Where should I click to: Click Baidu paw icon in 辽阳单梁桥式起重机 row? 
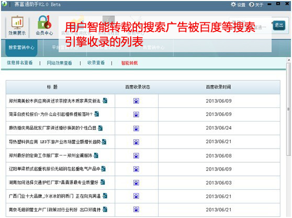tap(136, 169)
